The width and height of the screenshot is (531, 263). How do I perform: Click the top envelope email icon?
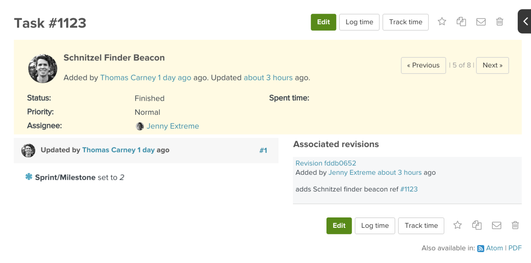(481, 22)
